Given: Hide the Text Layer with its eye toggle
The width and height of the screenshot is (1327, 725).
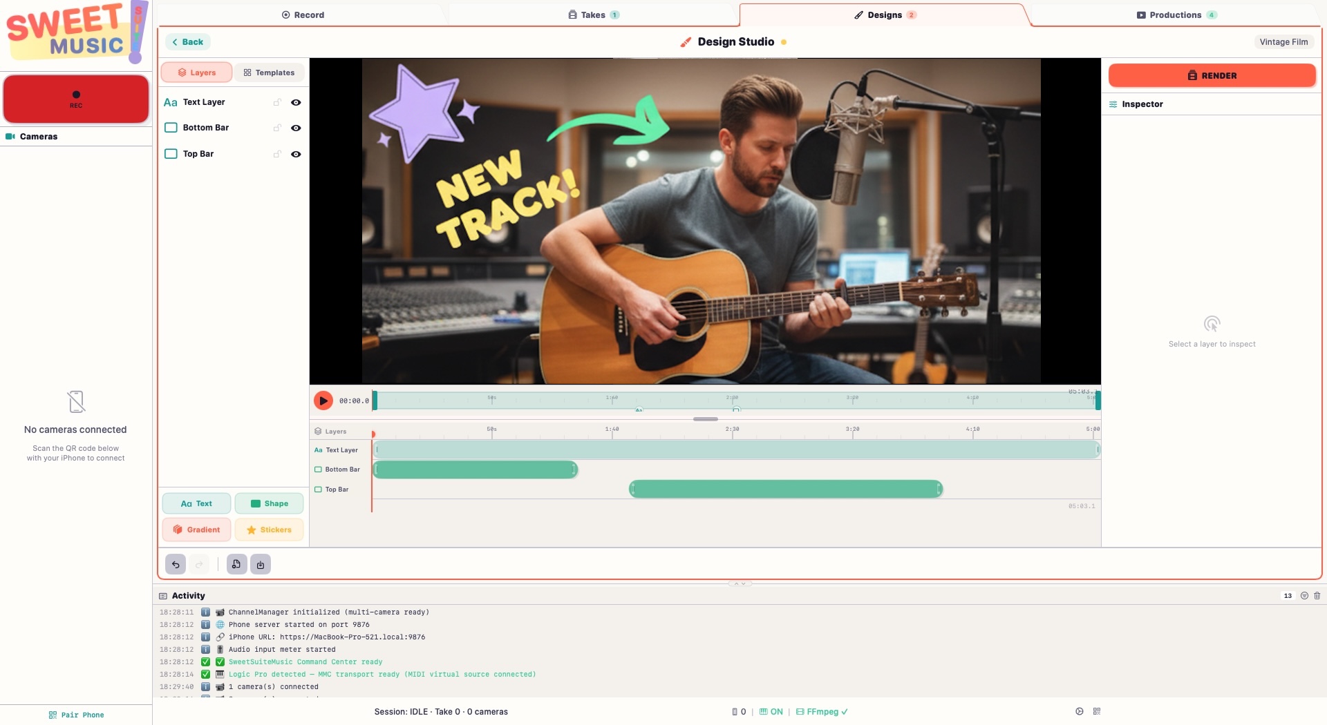Looking at the screenshot, I should (296, 102).
